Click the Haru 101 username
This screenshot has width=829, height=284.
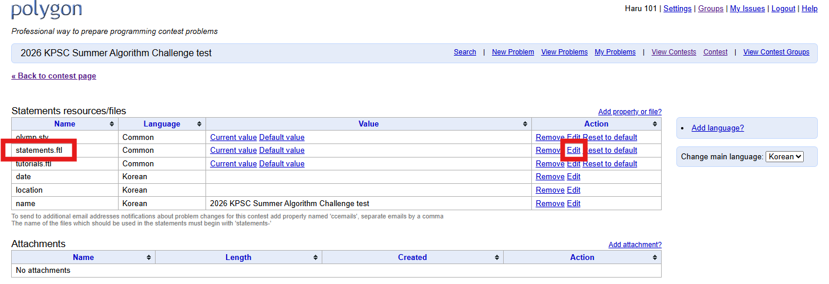point(641,9)
